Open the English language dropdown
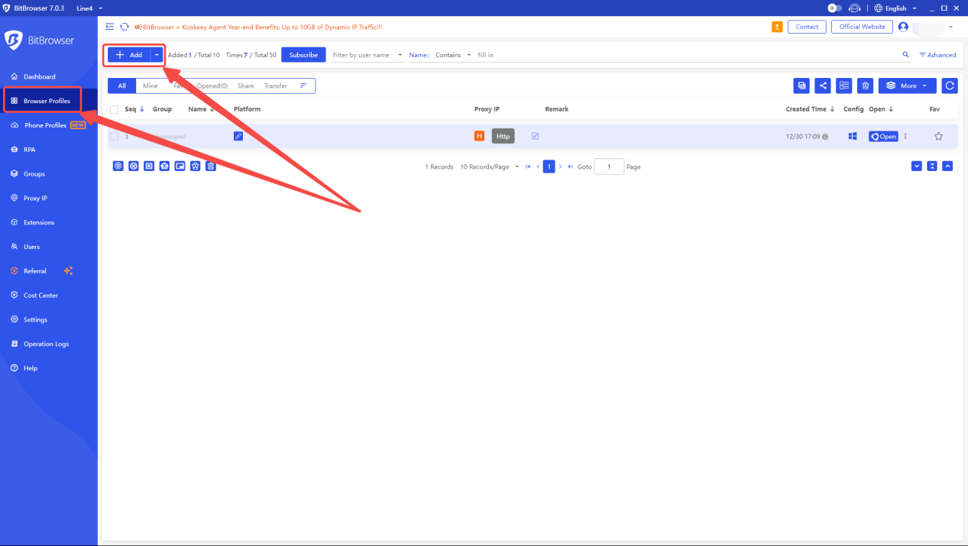This screenshot has height=546, width=968. [895, 8]
